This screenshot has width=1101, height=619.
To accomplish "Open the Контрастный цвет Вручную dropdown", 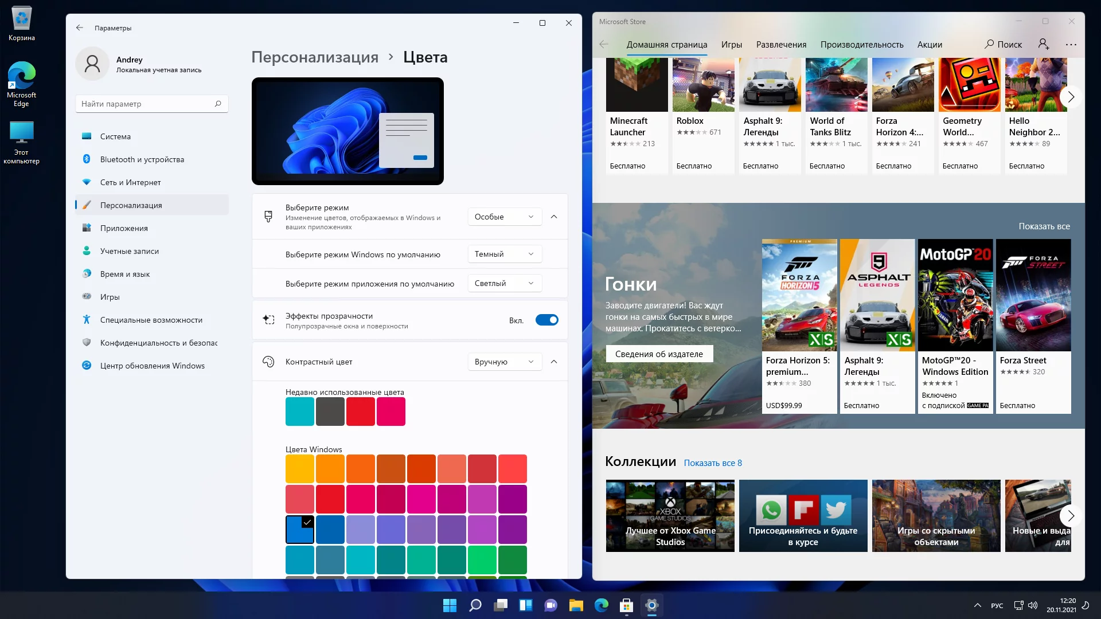I will pos(504,362).
